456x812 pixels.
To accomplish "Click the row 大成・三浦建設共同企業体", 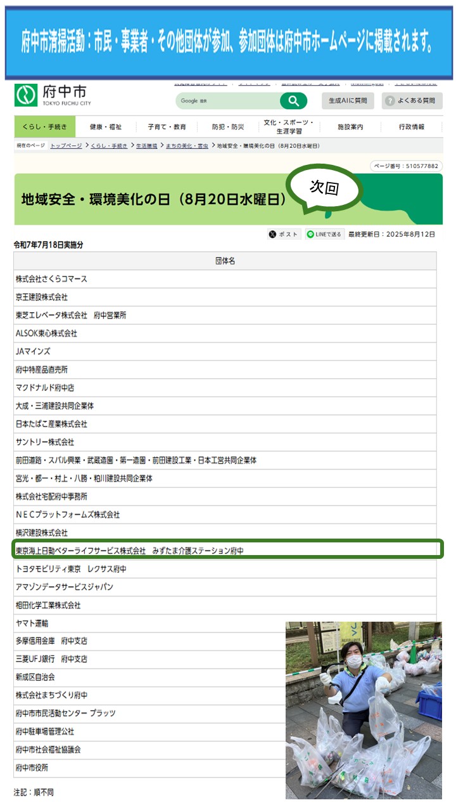I will point(225,406).
